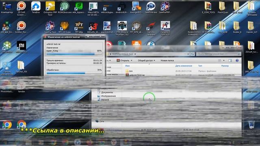
Task: Open Ярлыки программ desktop folder
Action: pyautogui.click(x=251, y=9)
